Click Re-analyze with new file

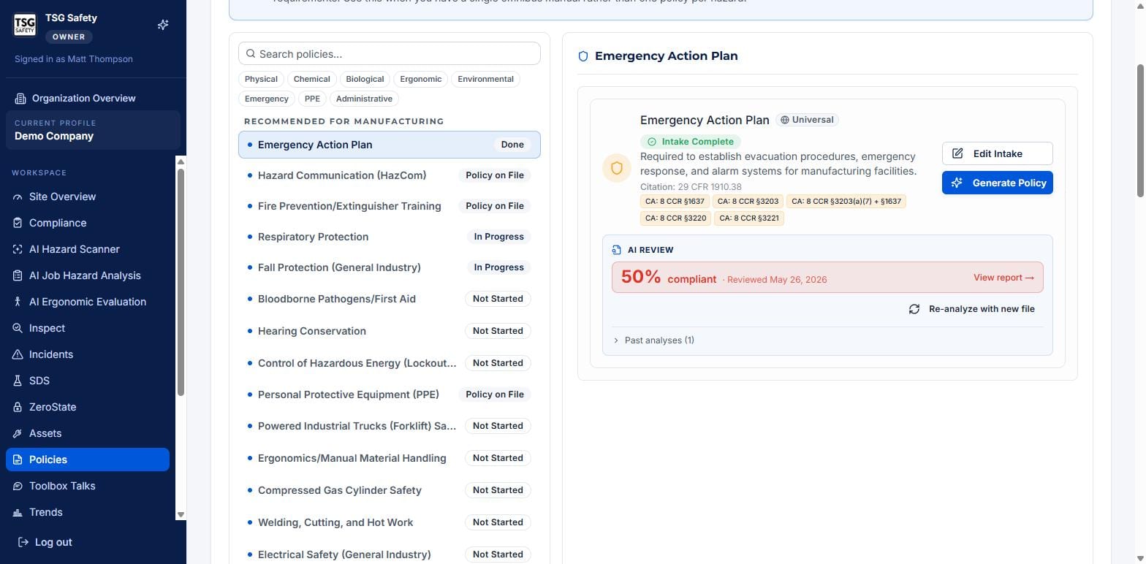point(971,309)
